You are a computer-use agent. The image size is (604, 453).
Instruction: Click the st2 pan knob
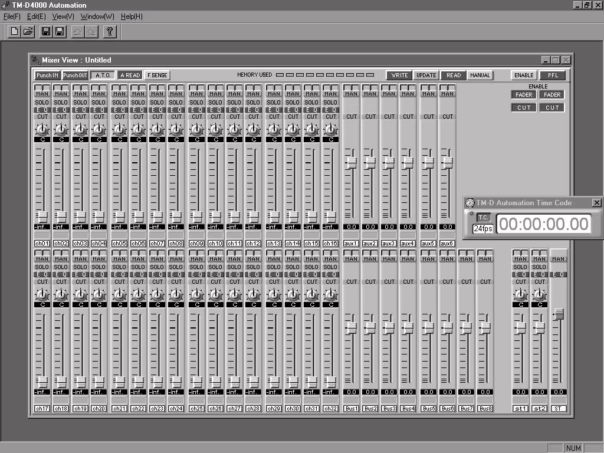[539, 295]
